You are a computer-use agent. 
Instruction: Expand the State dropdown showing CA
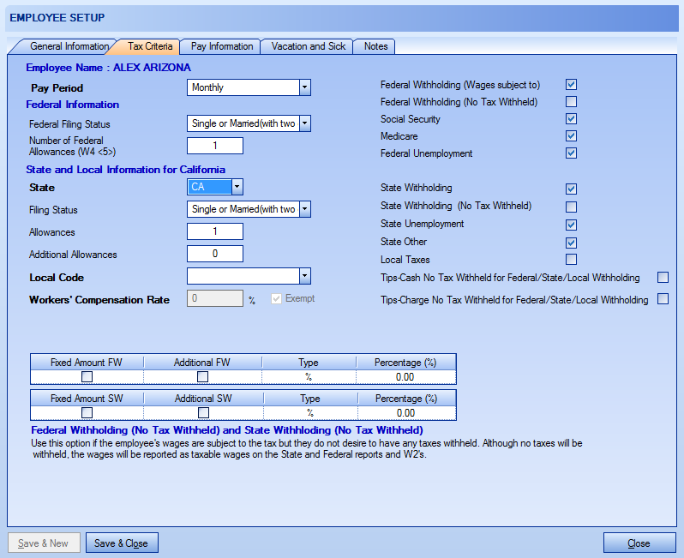tap(237, 187)
